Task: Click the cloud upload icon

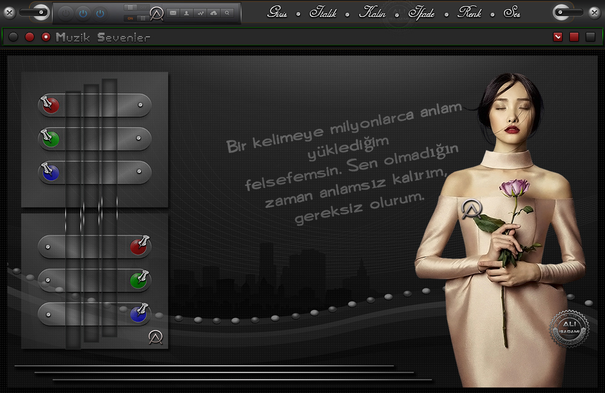Action: (x=213, y=12)
